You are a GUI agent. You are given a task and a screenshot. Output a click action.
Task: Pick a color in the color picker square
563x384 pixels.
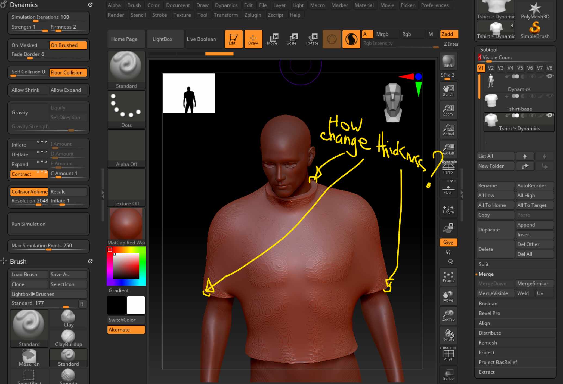pos(126,266)
